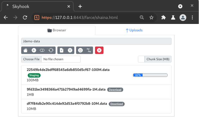Open Chrome's three-dot menu

click(x=192, y=17)
